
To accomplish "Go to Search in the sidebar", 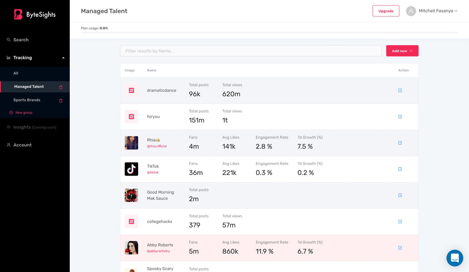I will click(21, 40).
